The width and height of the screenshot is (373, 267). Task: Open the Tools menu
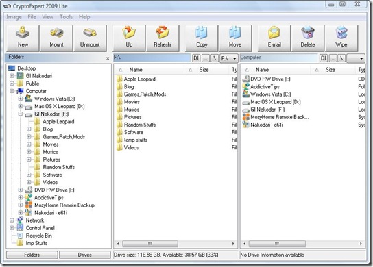pos(66,17)
